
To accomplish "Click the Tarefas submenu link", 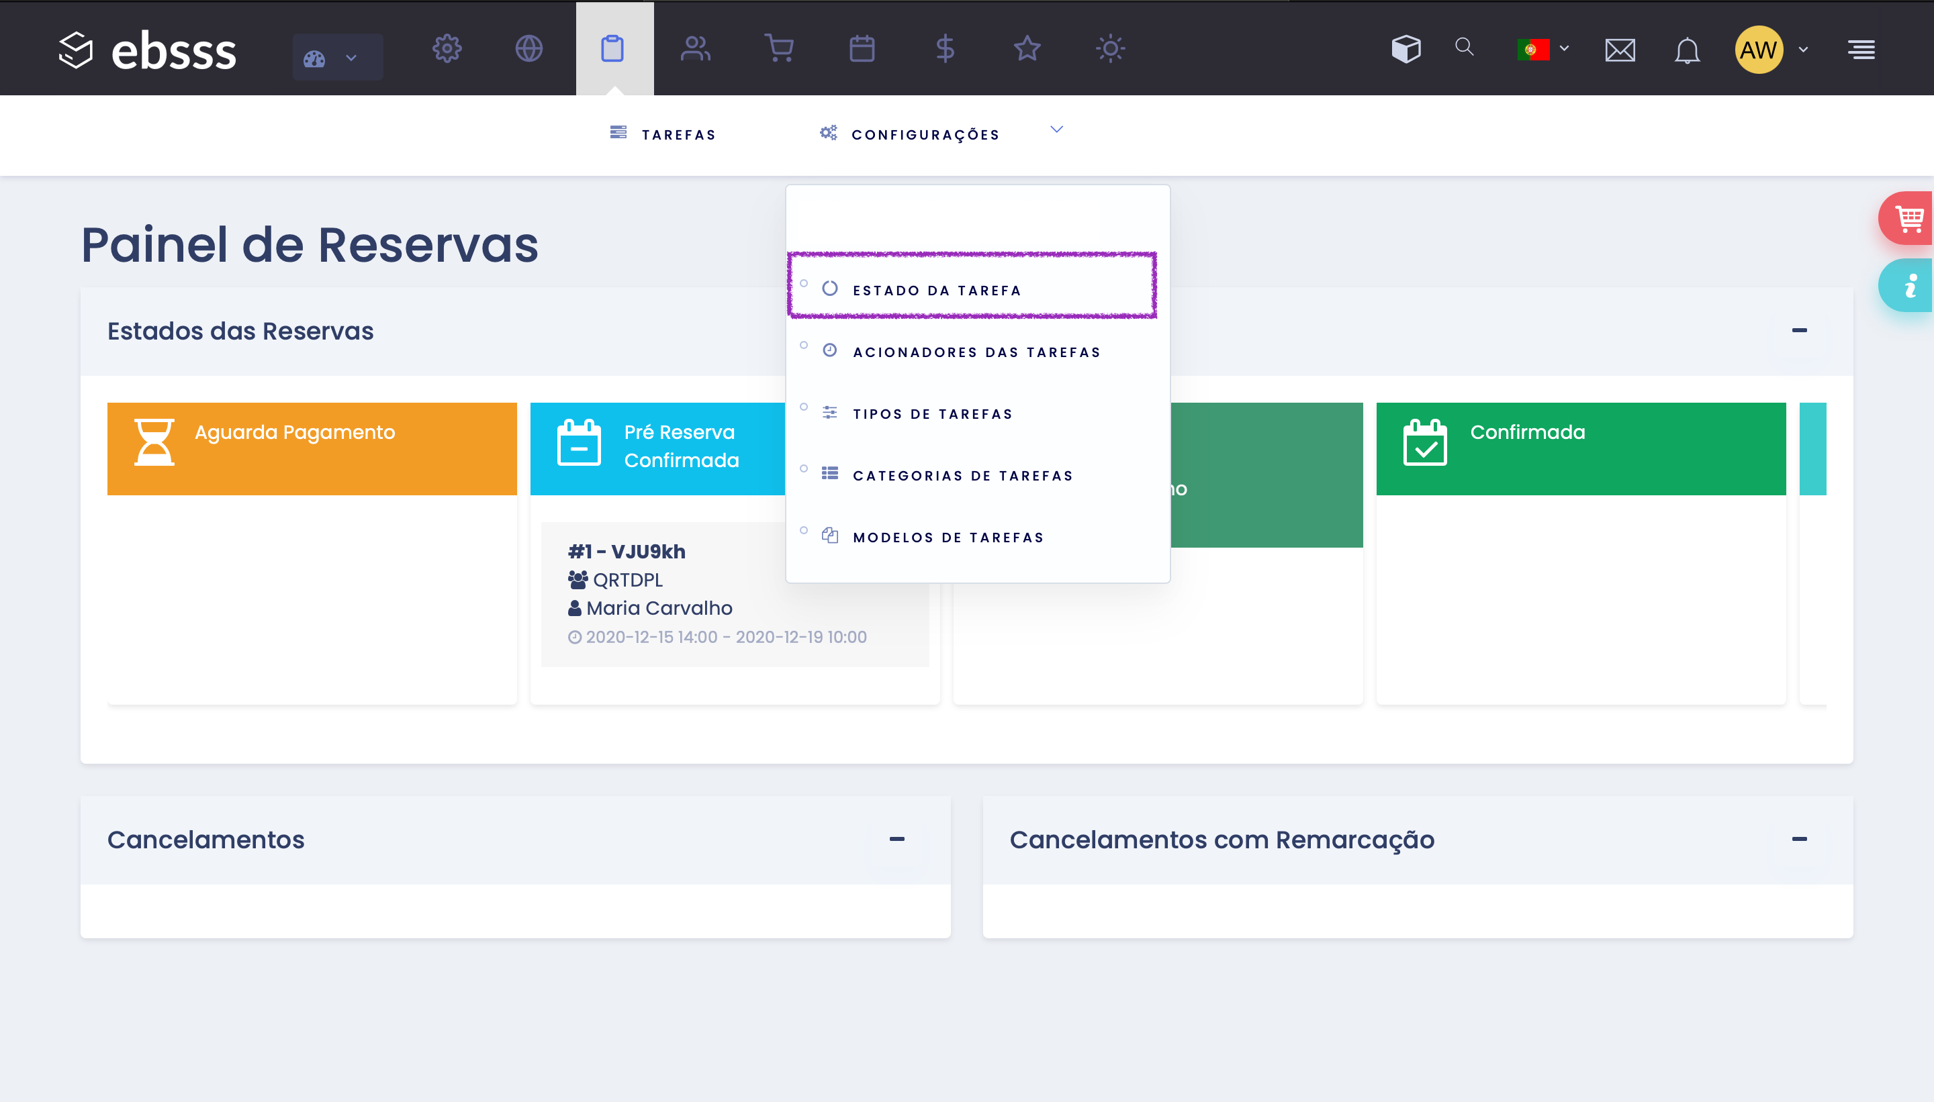I will pyautogui.click(x=678, y=135).
